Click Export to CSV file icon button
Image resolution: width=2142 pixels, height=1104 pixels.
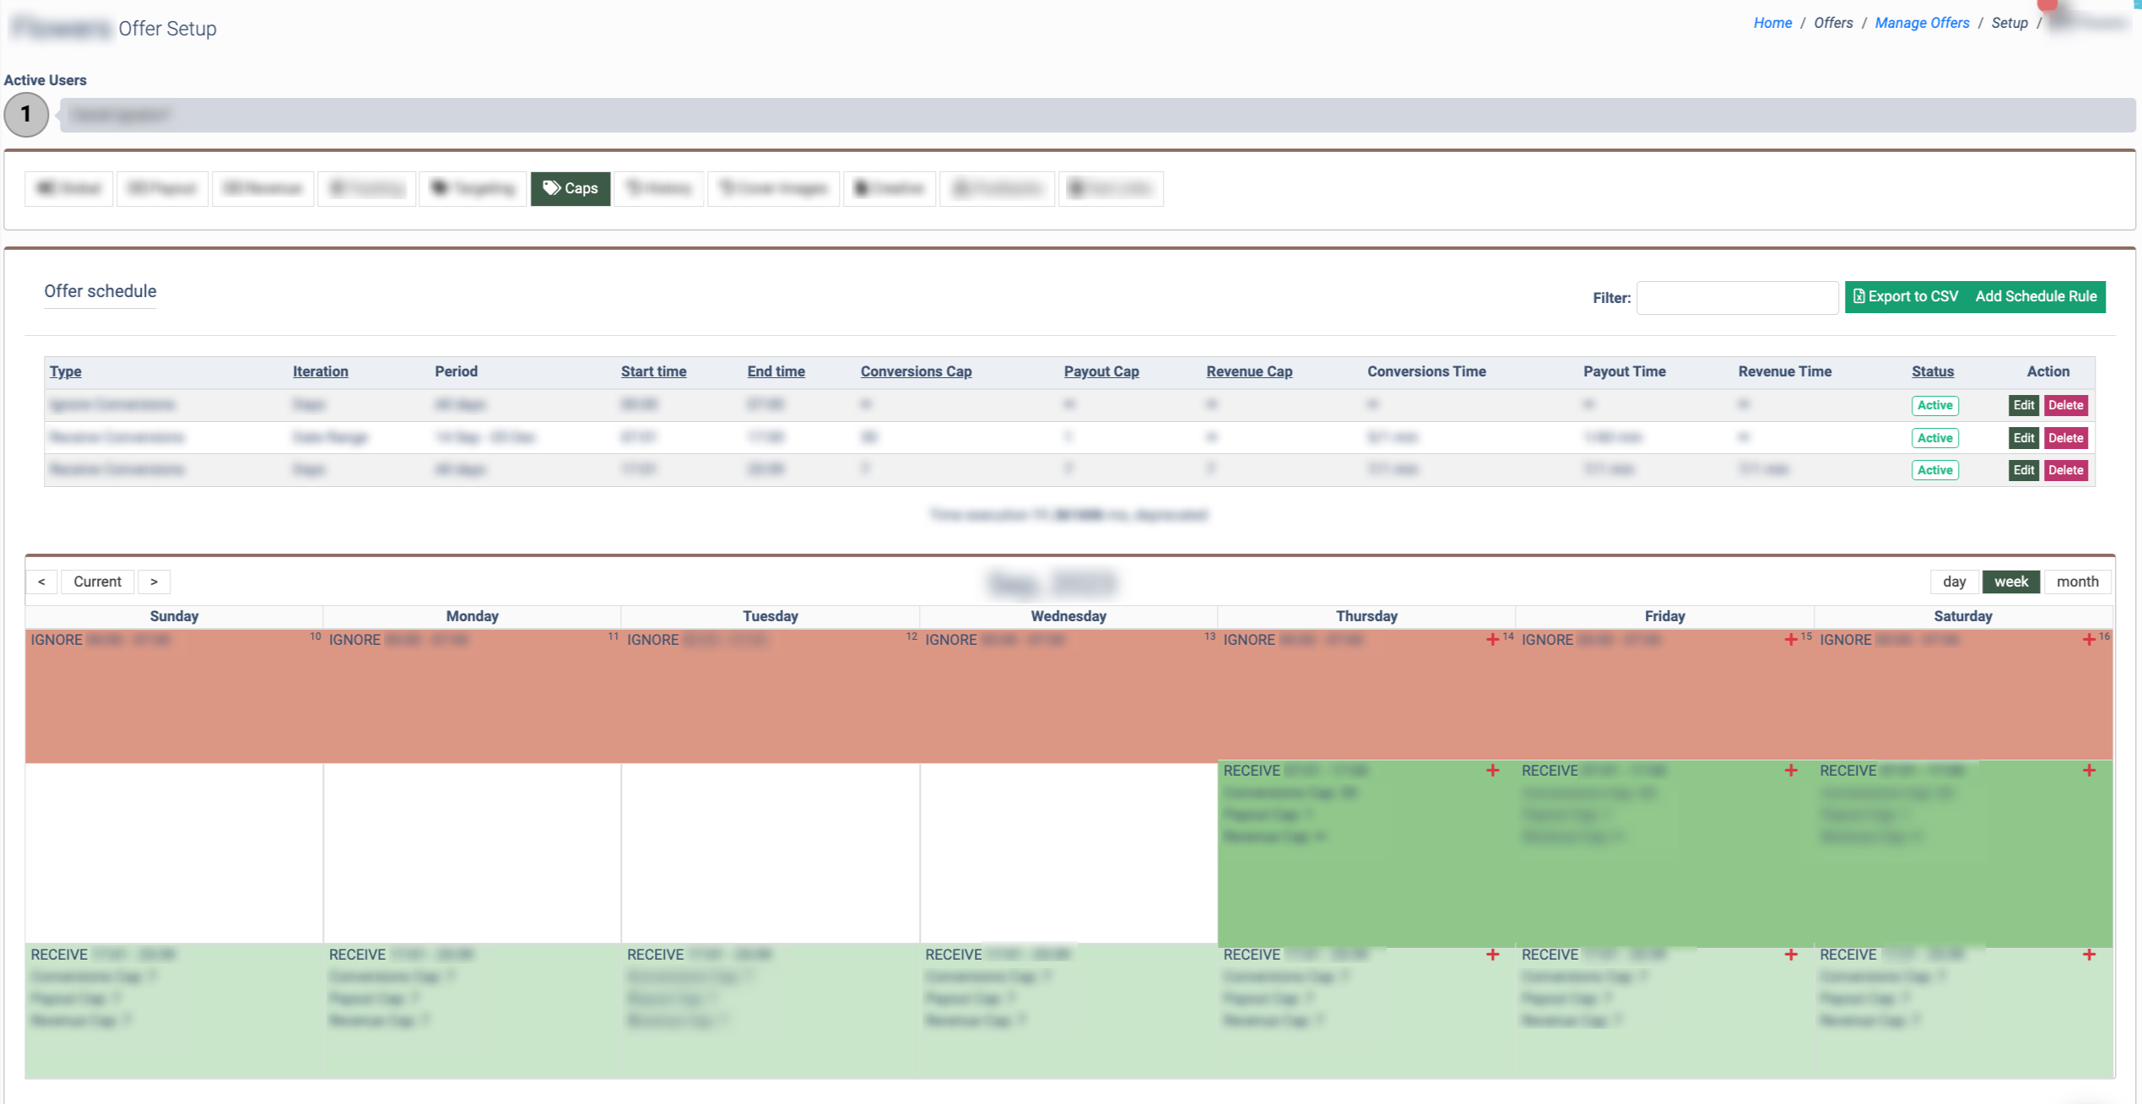coord(1906,296)
